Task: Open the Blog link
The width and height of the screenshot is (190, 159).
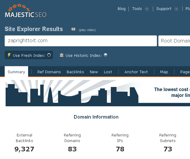Action: [121, 9]
